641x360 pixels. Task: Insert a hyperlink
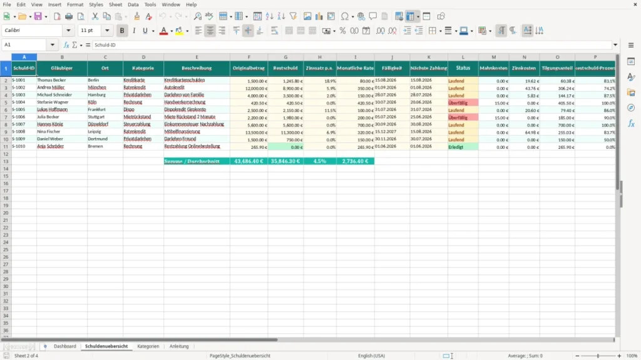[361, 16]
